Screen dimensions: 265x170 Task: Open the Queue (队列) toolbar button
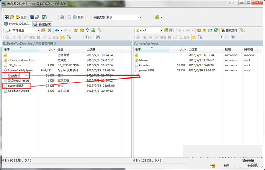click(x=78, y=17)
